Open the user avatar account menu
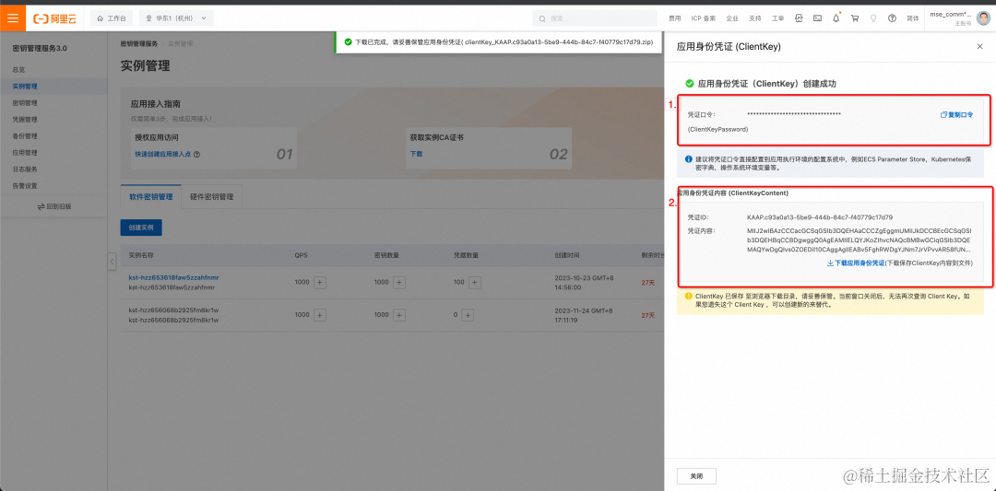The image size is (996, 491). 983,18
